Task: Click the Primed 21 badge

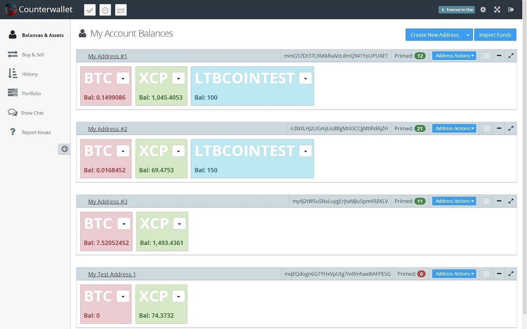Action: (420, 128)
